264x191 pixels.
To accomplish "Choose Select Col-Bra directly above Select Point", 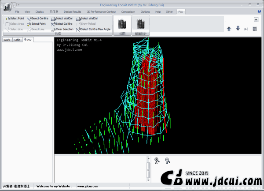I will (x=37, y=19).
